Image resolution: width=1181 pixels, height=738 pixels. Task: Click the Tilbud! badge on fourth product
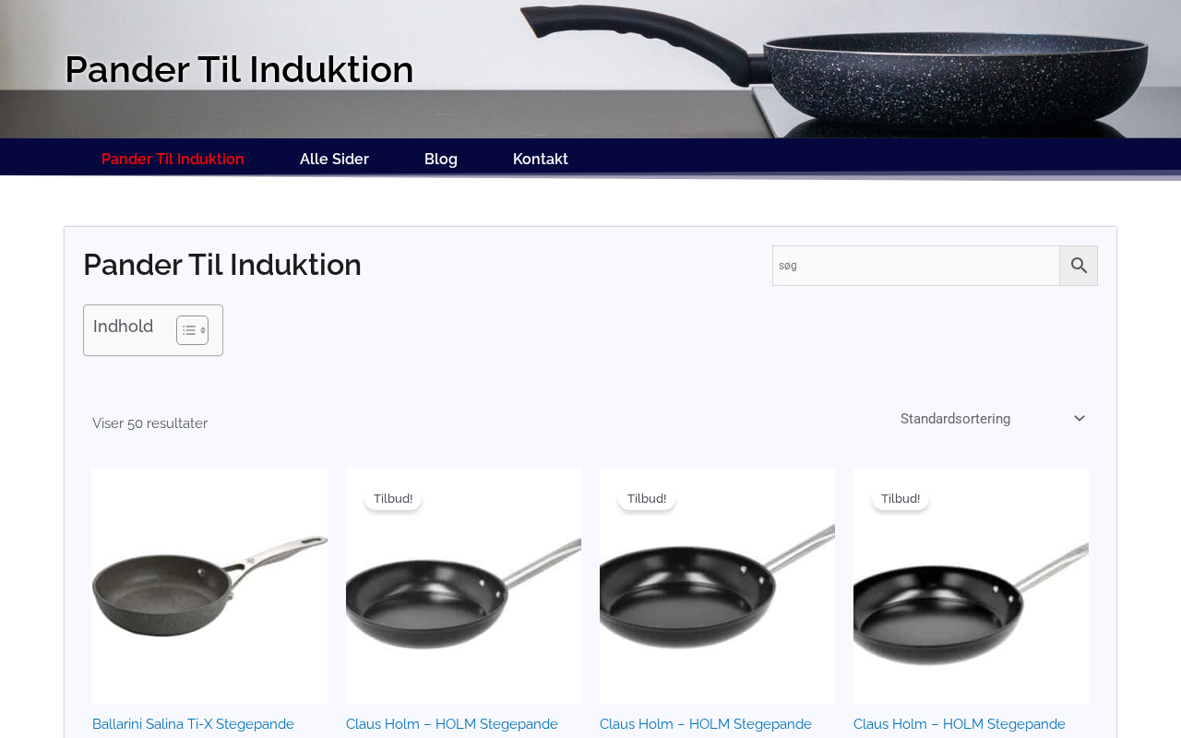[x=901, y=498]
